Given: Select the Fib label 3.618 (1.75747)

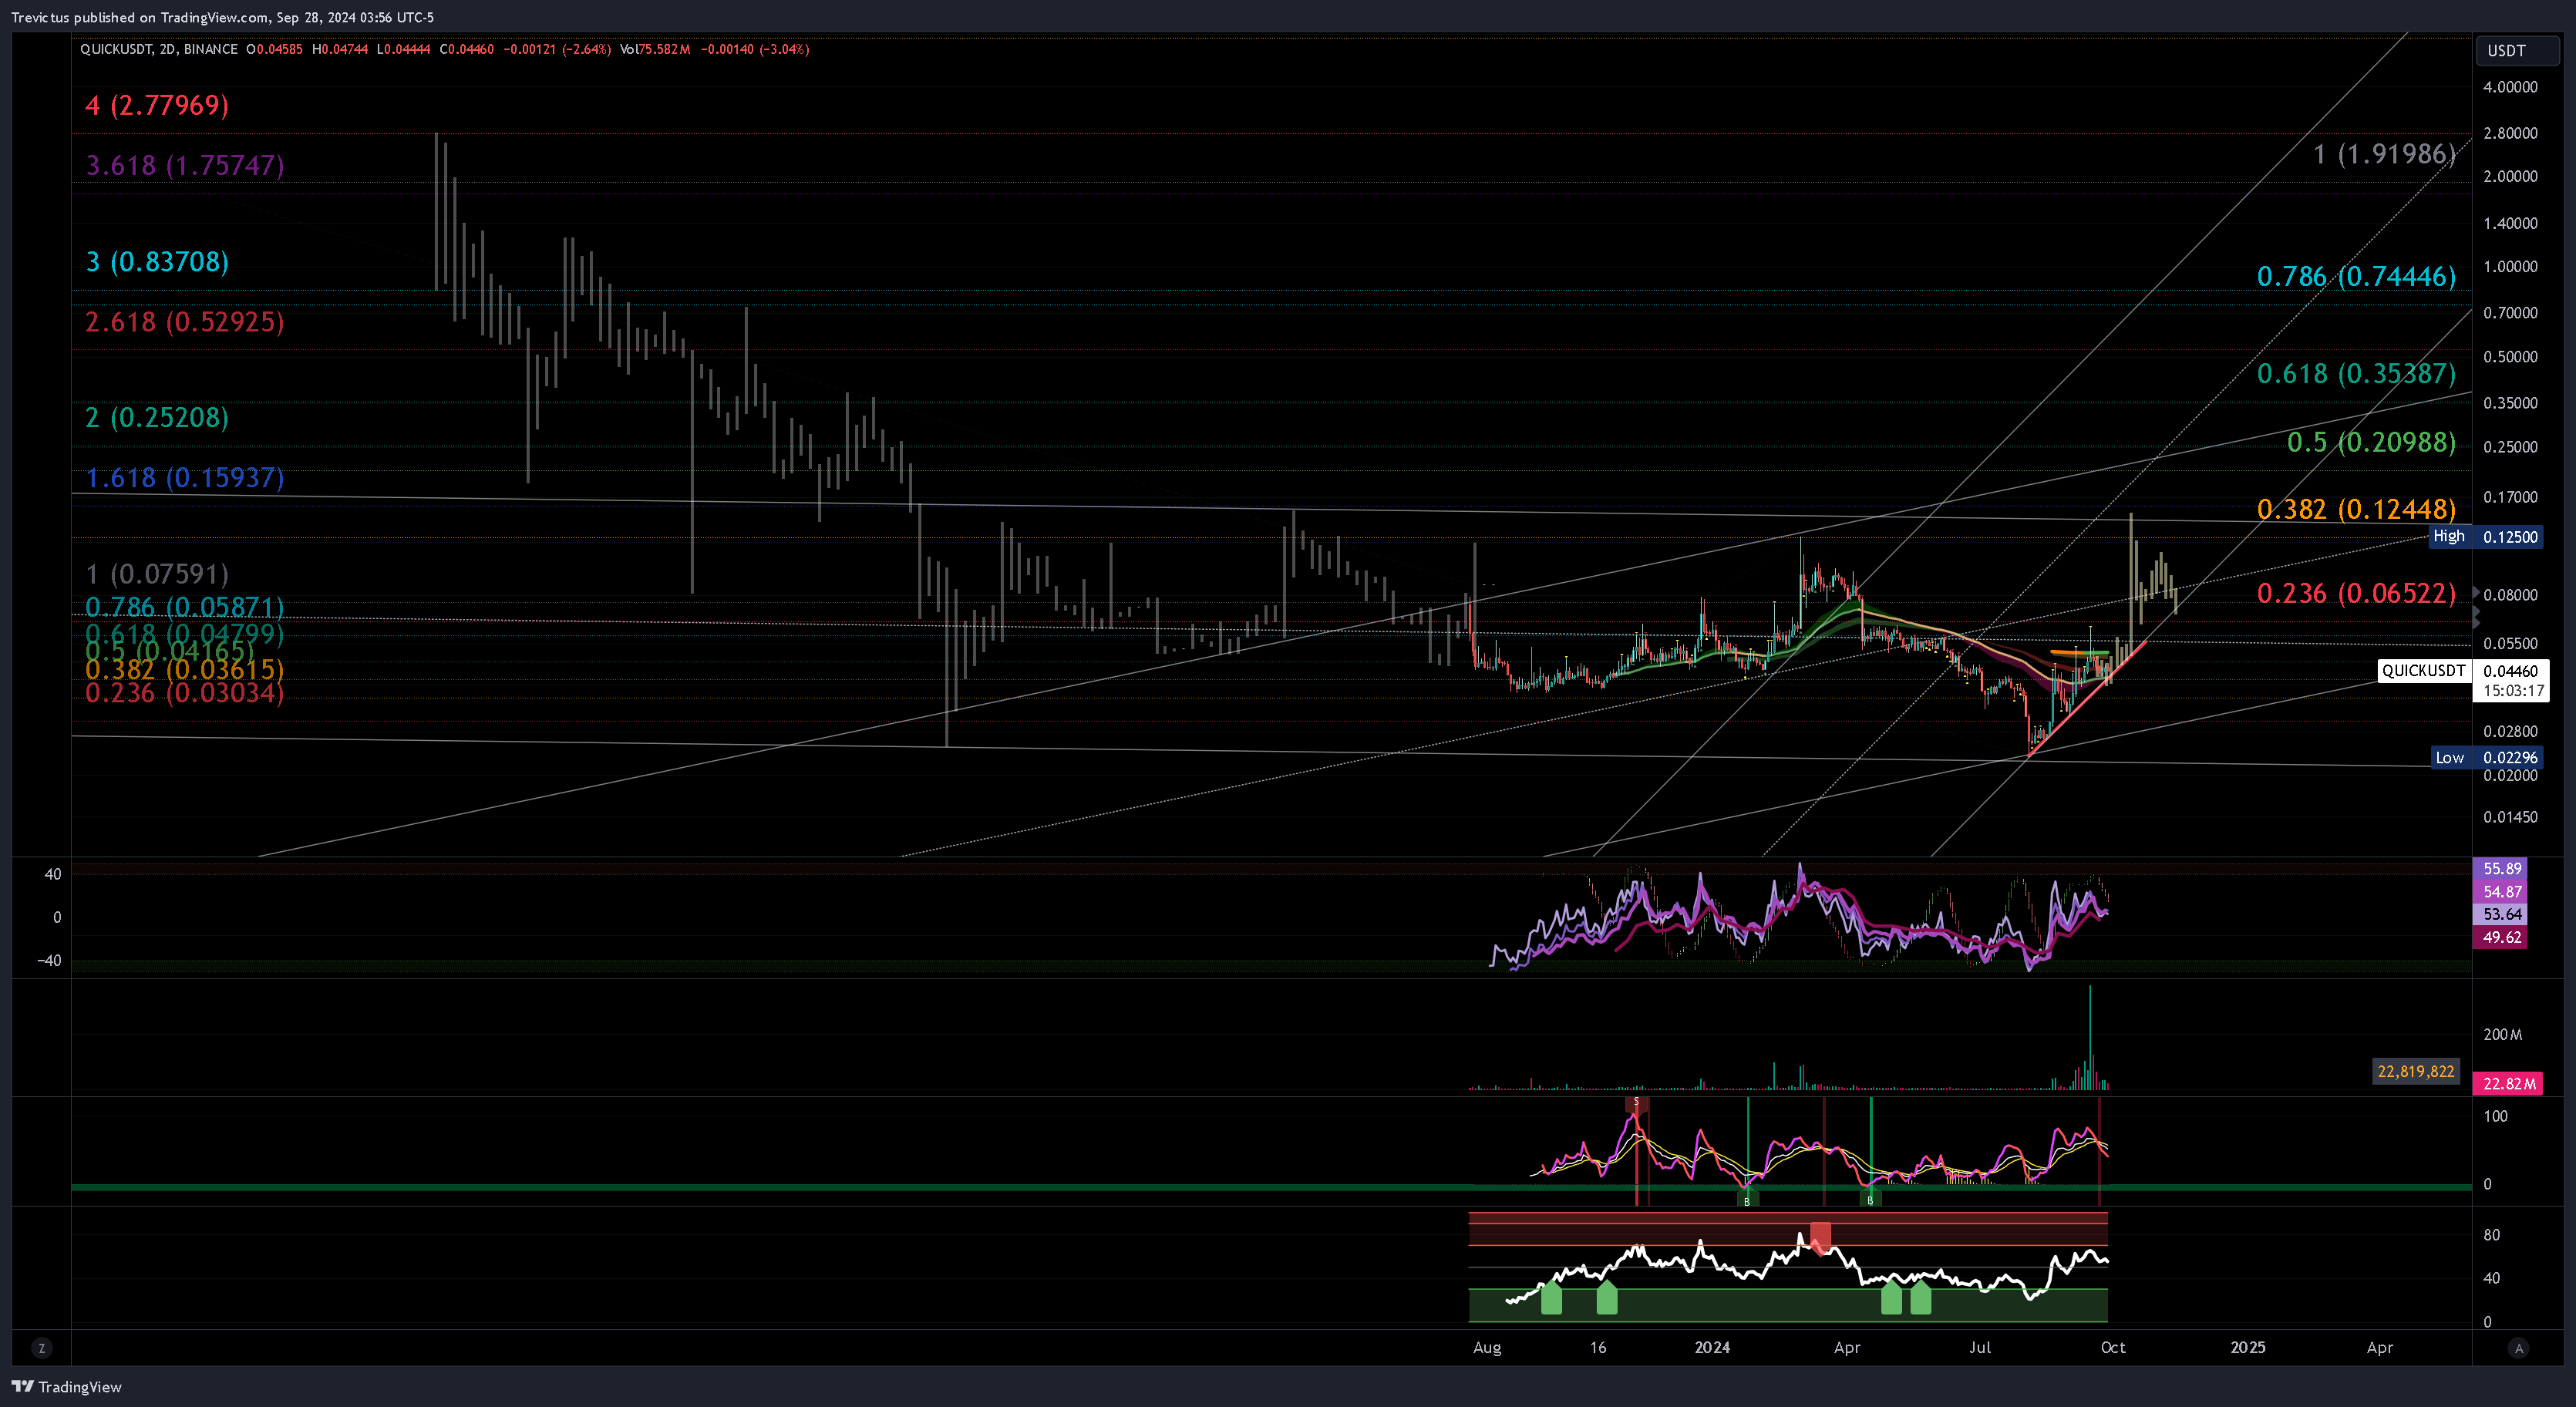Looking at the screenshot, I should [185, 165].
